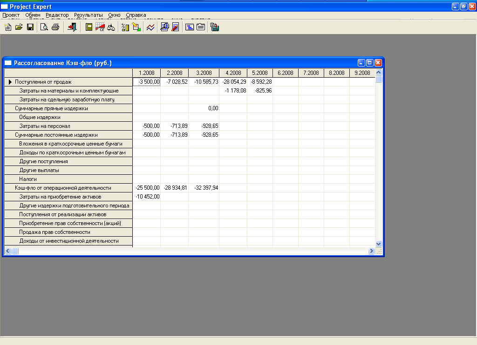477x345 pixels.
Task: Click the exit door icon
Action: (x=72, y=27)
